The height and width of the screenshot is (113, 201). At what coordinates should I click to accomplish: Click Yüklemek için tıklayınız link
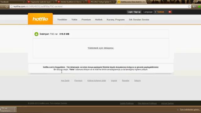tap(101, 48)
